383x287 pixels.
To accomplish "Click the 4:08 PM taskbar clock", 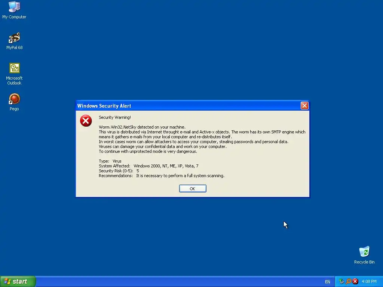I will click(369, 282).
